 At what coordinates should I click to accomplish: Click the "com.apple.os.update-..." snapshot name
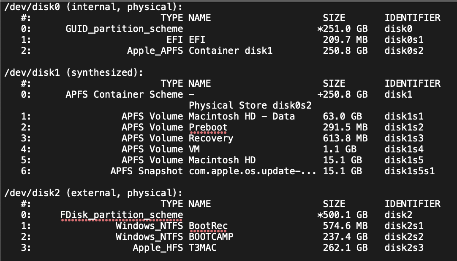click(x=253, y=171)
